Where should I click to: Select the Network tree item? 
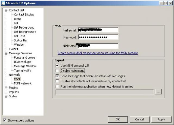pyautogui.click(x=14, y=75)
